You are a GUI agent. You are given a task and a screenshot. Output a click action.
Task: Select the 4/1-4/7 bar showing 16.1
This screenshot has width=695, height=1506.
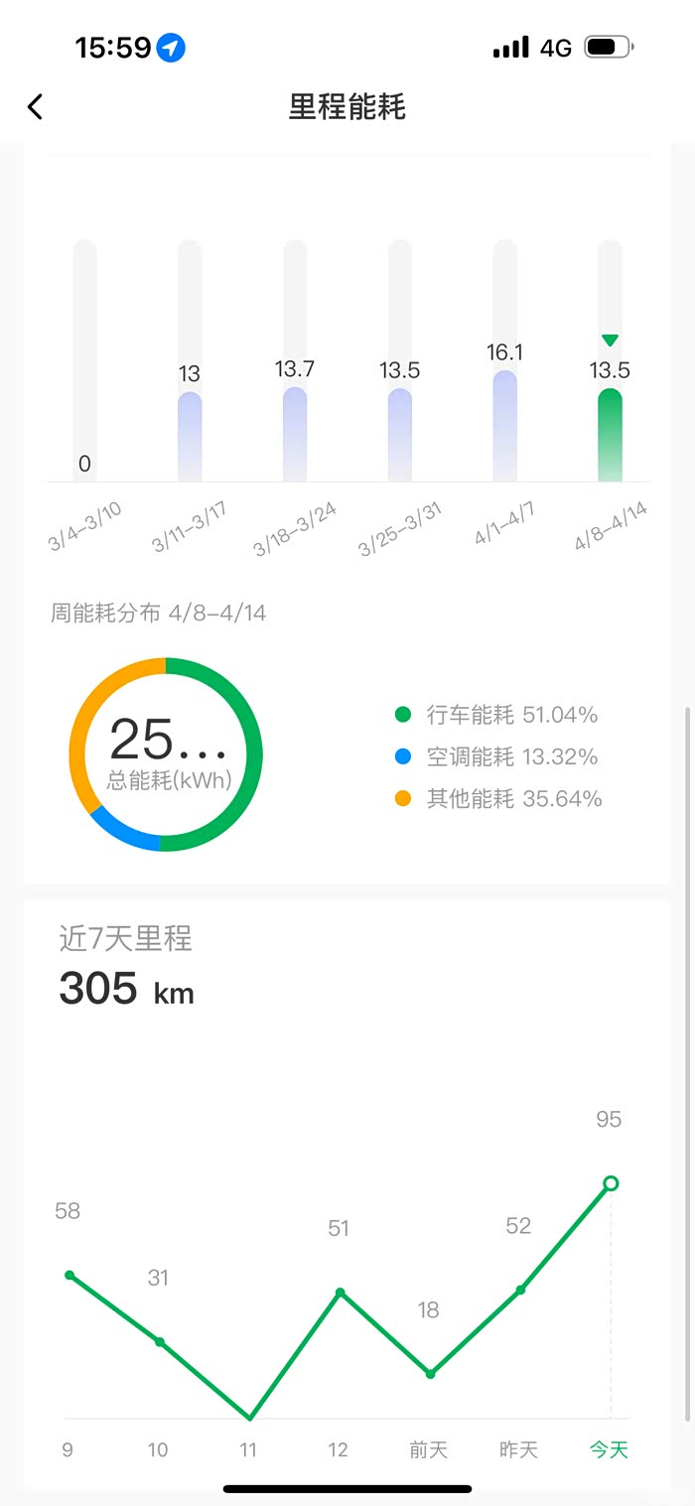[x=504, y=425]
